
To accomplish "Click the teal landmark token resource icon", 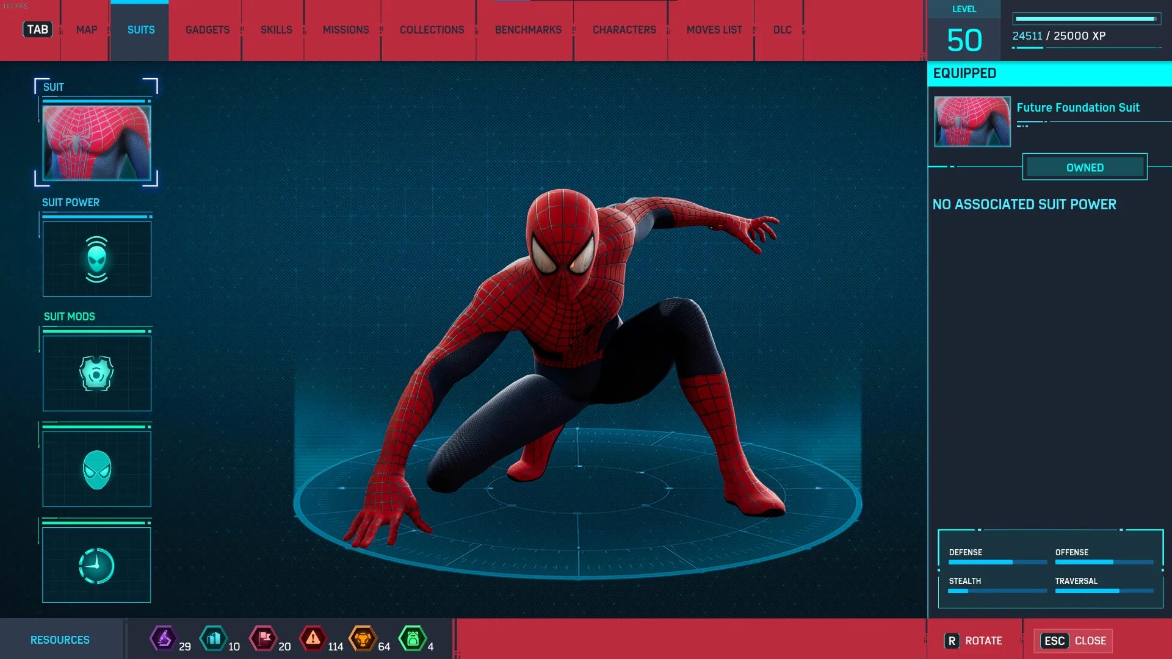I will point(214,639).
